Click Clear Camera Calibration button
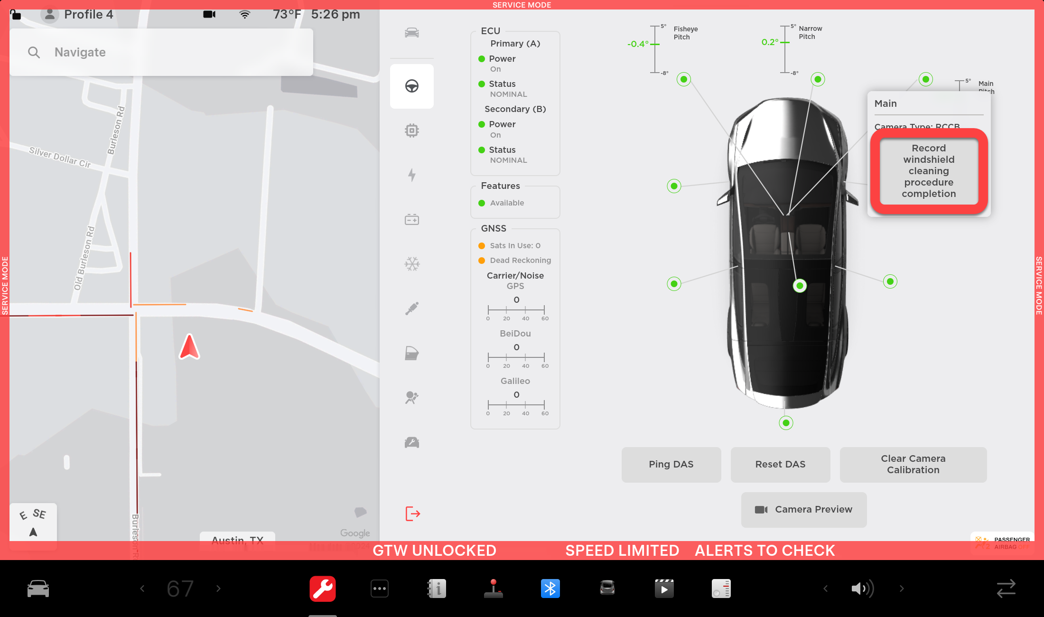 (913, 464)
